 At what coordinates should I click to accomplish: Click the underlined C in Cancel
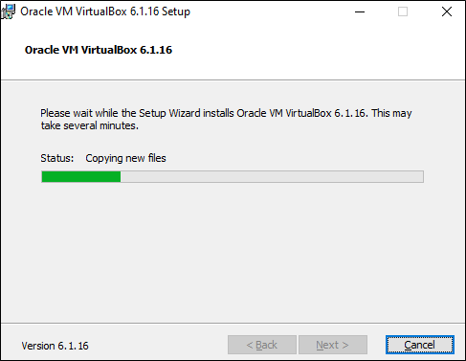pos(408,345)
